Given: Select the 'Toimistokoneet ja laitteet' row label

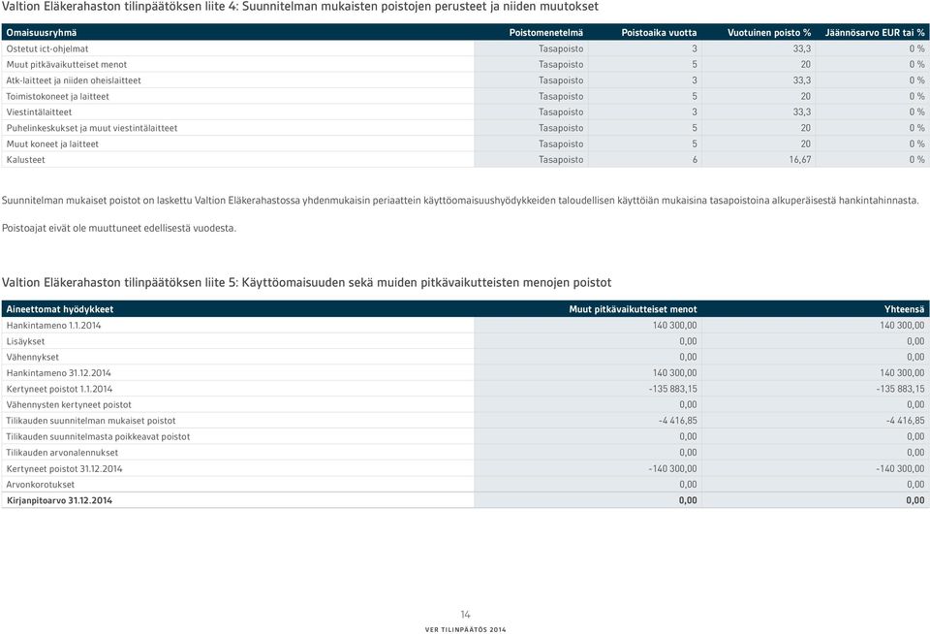Looking at the screenshot, I should pos(57,96).
